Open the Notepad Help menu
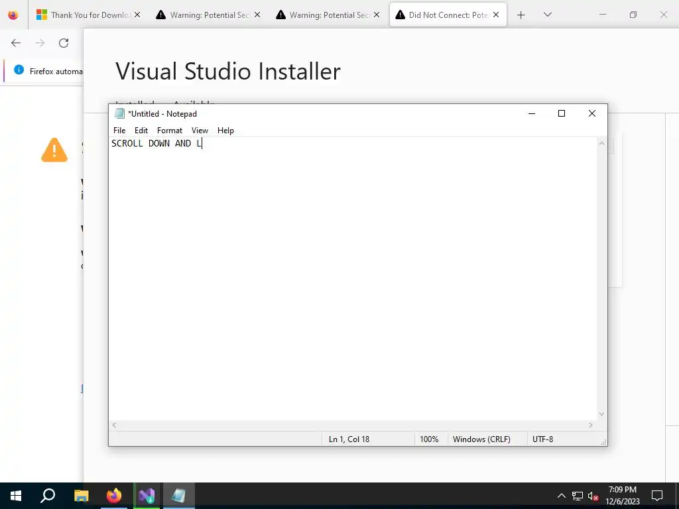 click(x=225, y=131)
